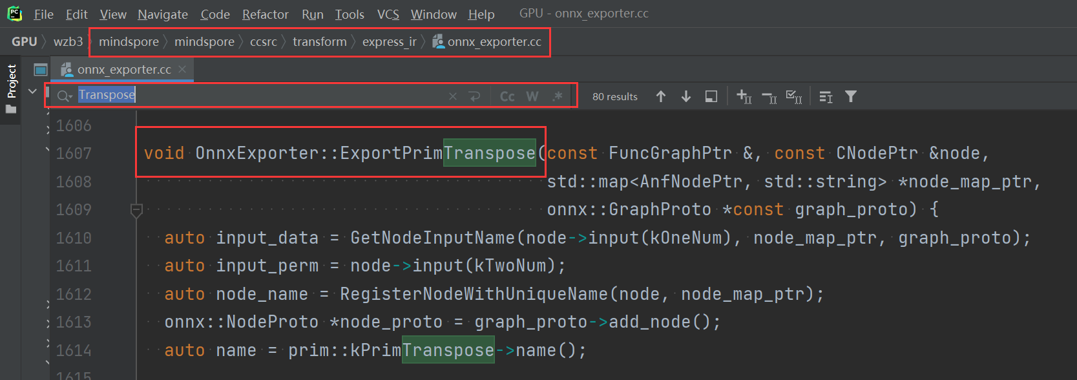The image size is (1077, 380).
Task: Click the folder icon under Project
Action: (11, 109)
